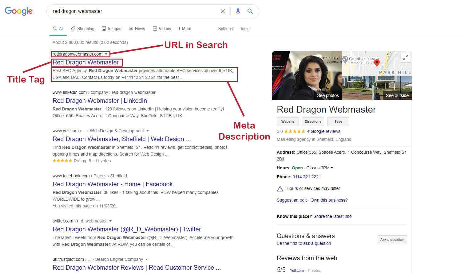Click the 'Reviews from the web' heading
This screenshot has width=464, height=274.
pos(307,258)
